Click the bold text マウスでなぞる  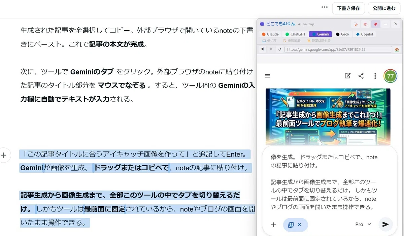tap(122, 85)
